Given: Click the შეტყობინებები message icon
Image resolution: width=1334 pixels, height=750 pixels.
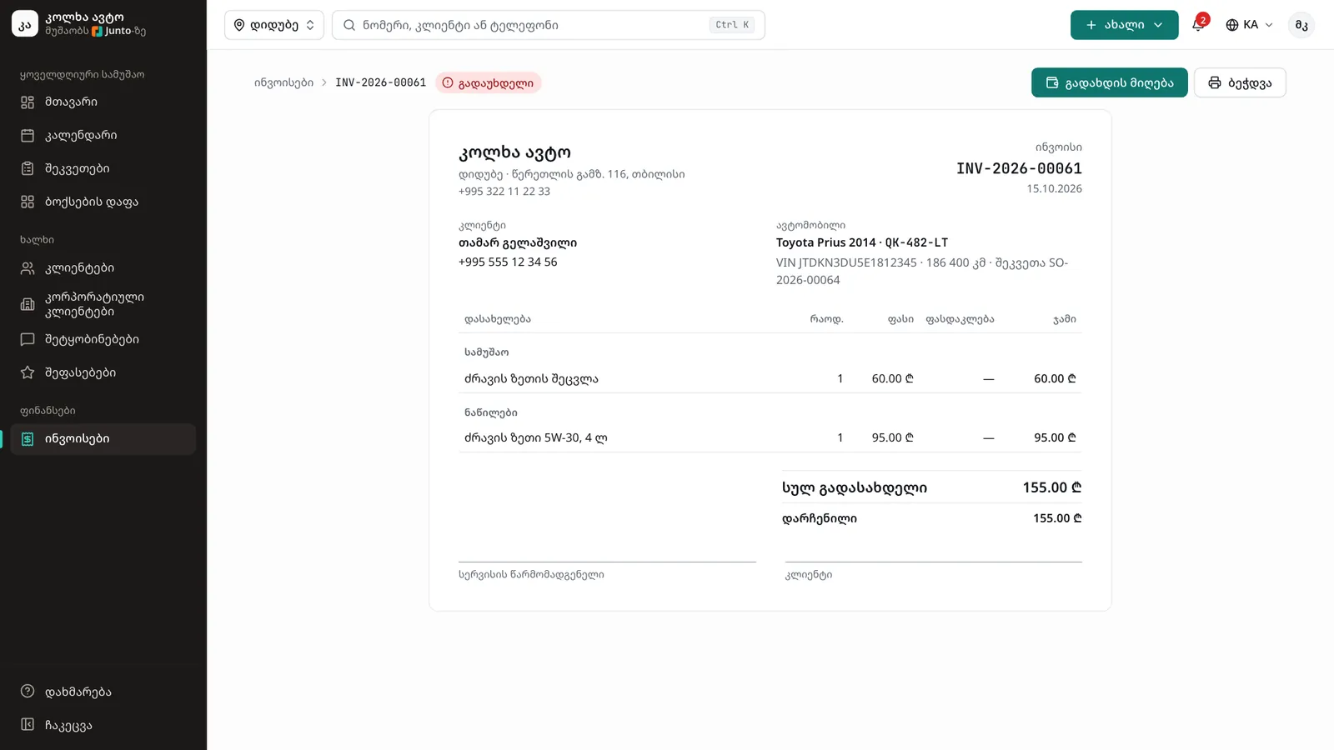Looking at the screenshot, I should 28,339.
